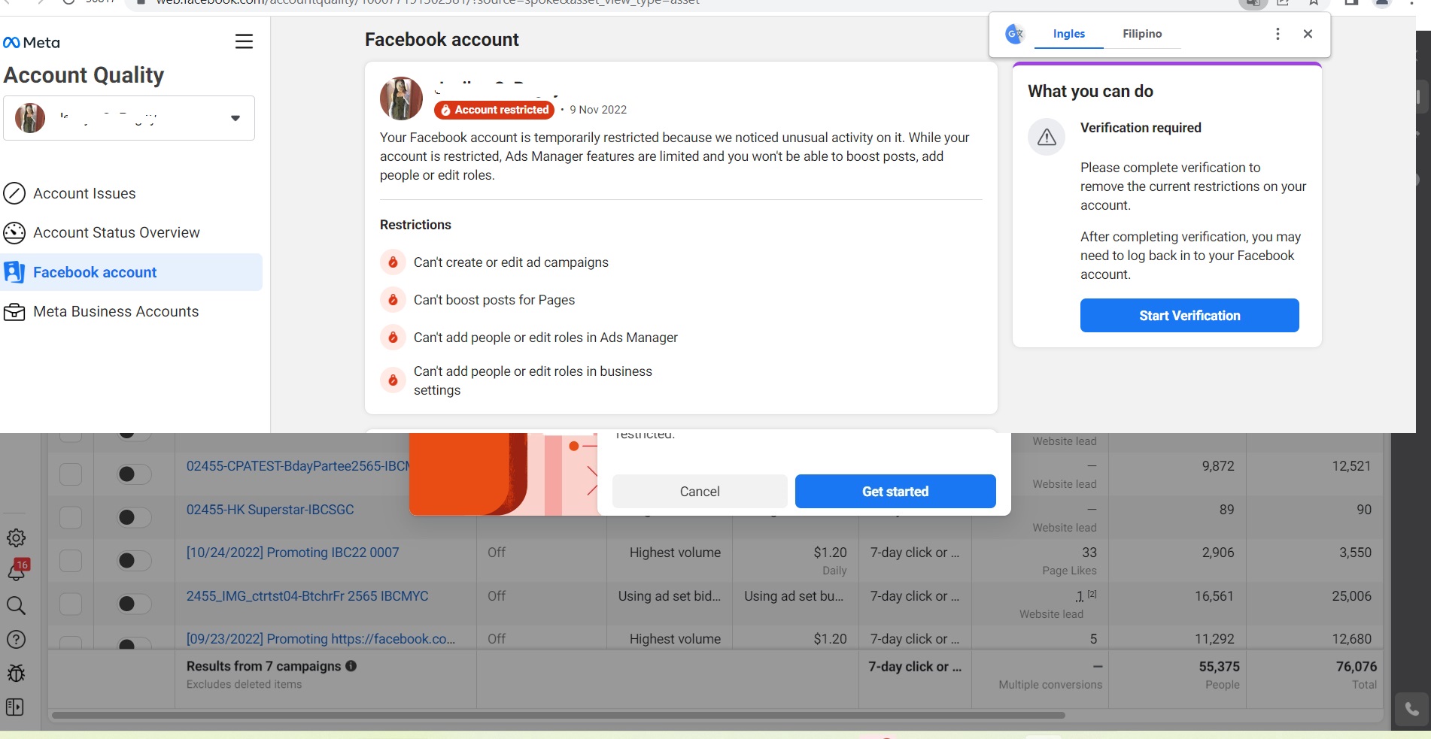This screenshot has height=739, width=1431.
Task: Open 2455_IMG_ctrtst04-BtchrFr 2565 IBCMYC campaign
Action: pyautogui.click(x=307, y=596)
